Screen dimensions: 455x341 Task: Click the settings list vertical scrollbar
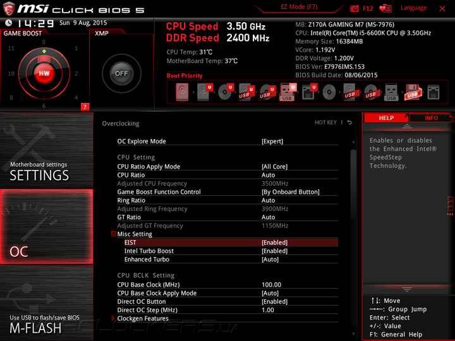pyautogui.click(x=353, y=184)
